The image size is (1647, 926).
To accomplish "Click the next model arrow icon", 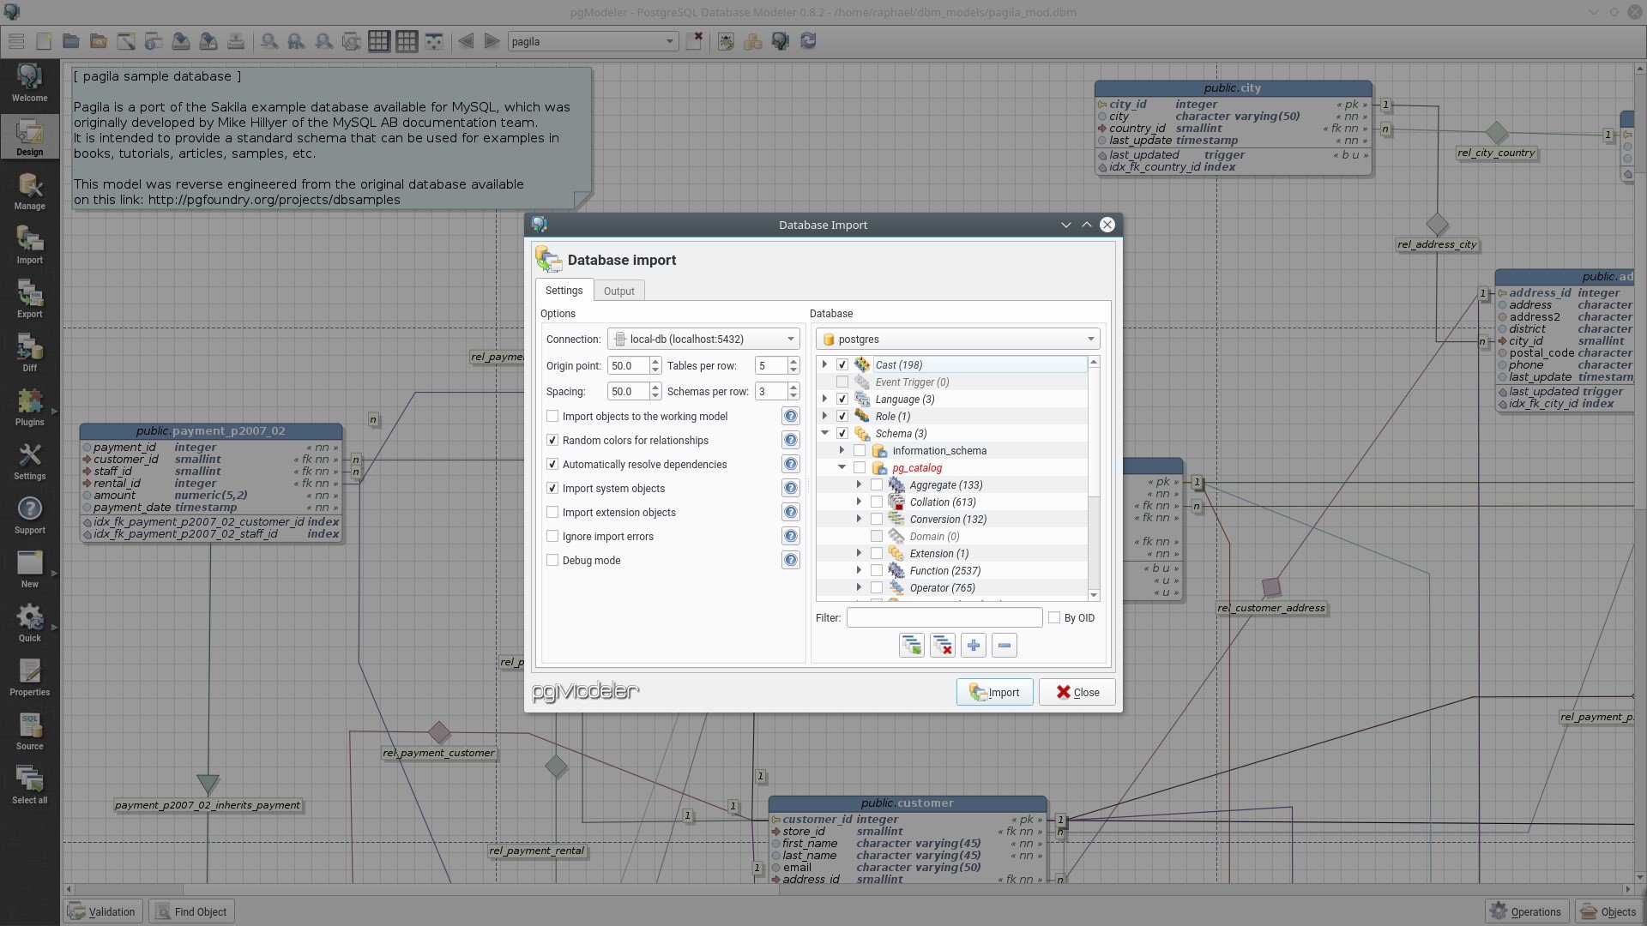I will [x=492, y=41].
